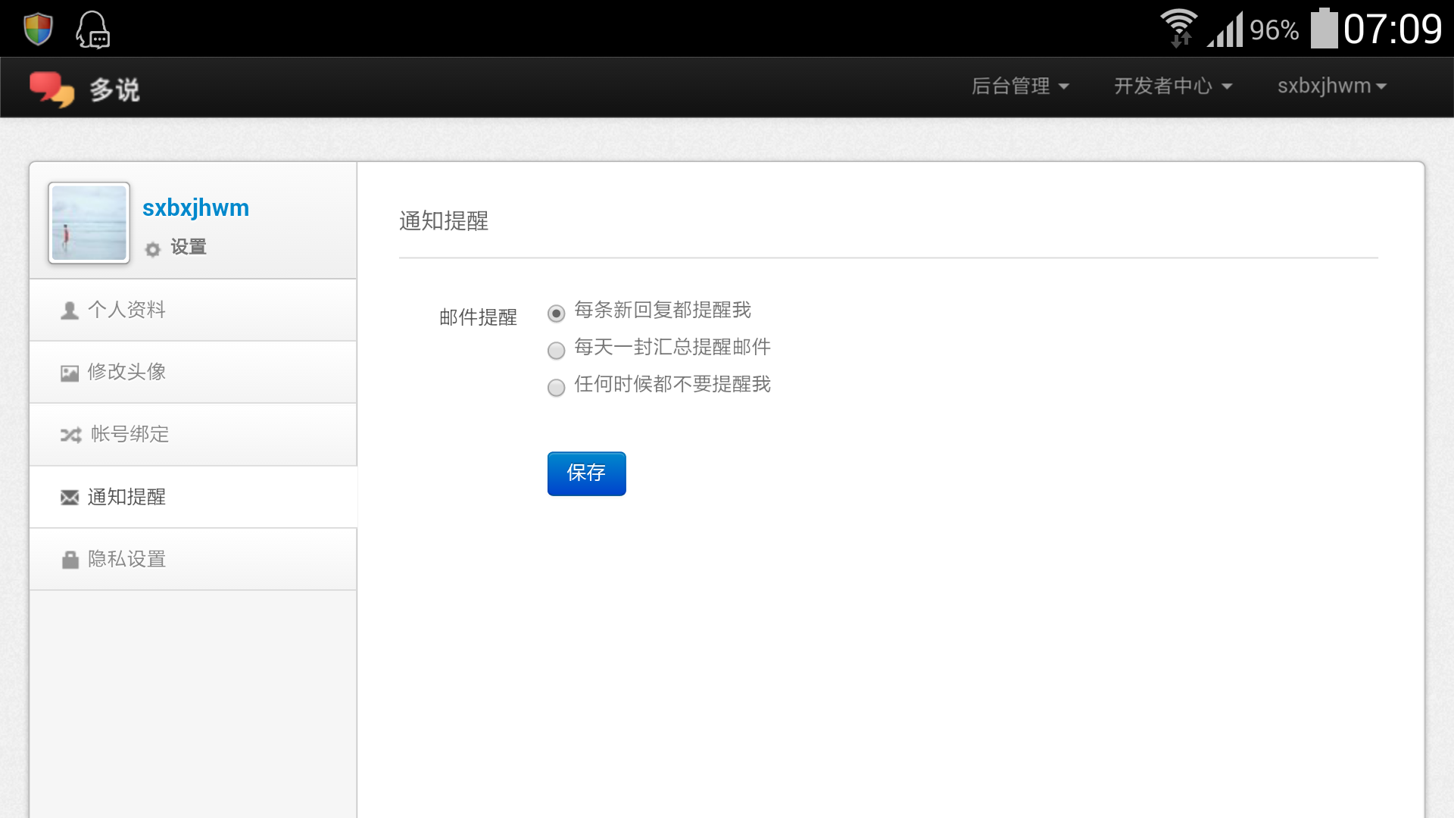Image resolution: width=1454 pixels, height=818 pixels.
Task: Click the person icon for 个人资料
Action: point(70,311)
